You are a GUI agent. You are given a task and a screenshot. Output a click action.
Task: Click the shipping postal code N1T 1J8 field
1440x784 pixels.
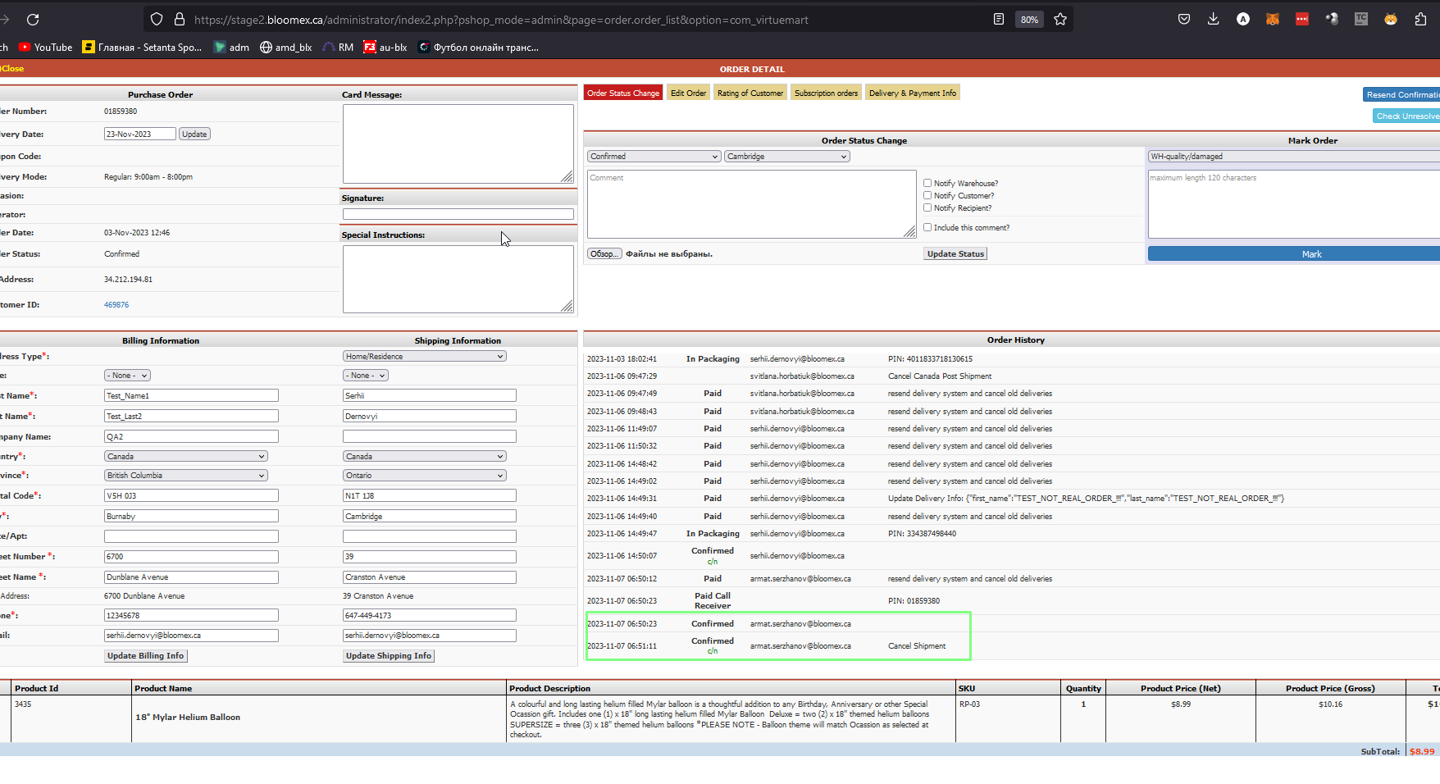(430, 495)
